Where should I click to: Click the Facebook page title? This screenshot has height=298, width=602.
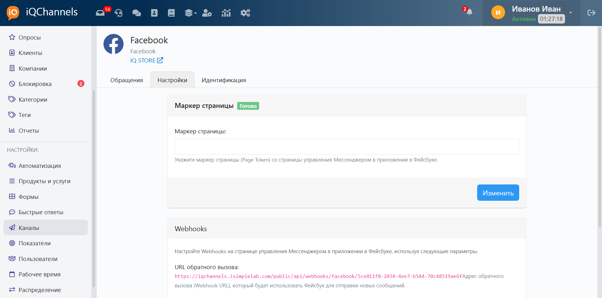point(149,40)
